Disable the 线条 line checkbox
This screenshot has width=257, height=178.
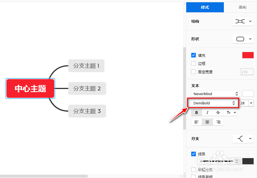tap(193, 154)
